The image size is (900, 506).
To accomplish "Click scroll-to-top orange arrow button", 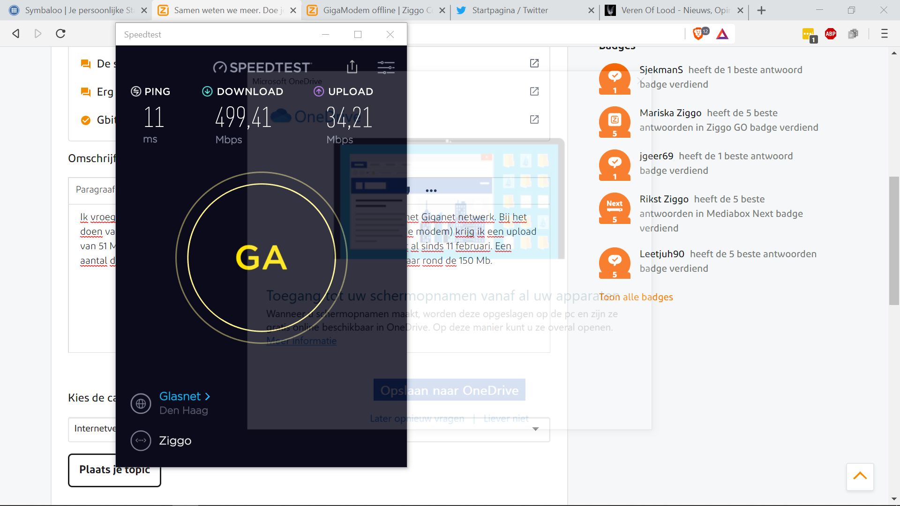I will click(x=860, y=476).
